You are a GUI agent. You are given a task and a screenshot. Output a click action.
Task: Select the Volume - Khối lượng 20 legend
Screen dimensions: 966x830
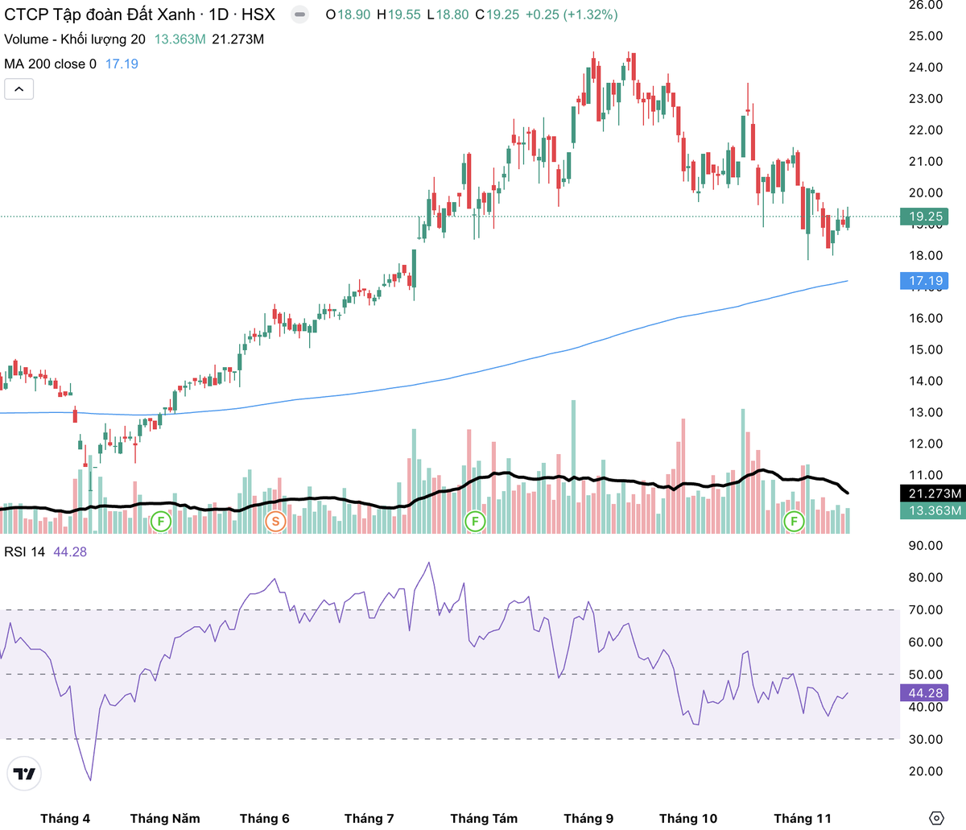(x=75, y=39)
